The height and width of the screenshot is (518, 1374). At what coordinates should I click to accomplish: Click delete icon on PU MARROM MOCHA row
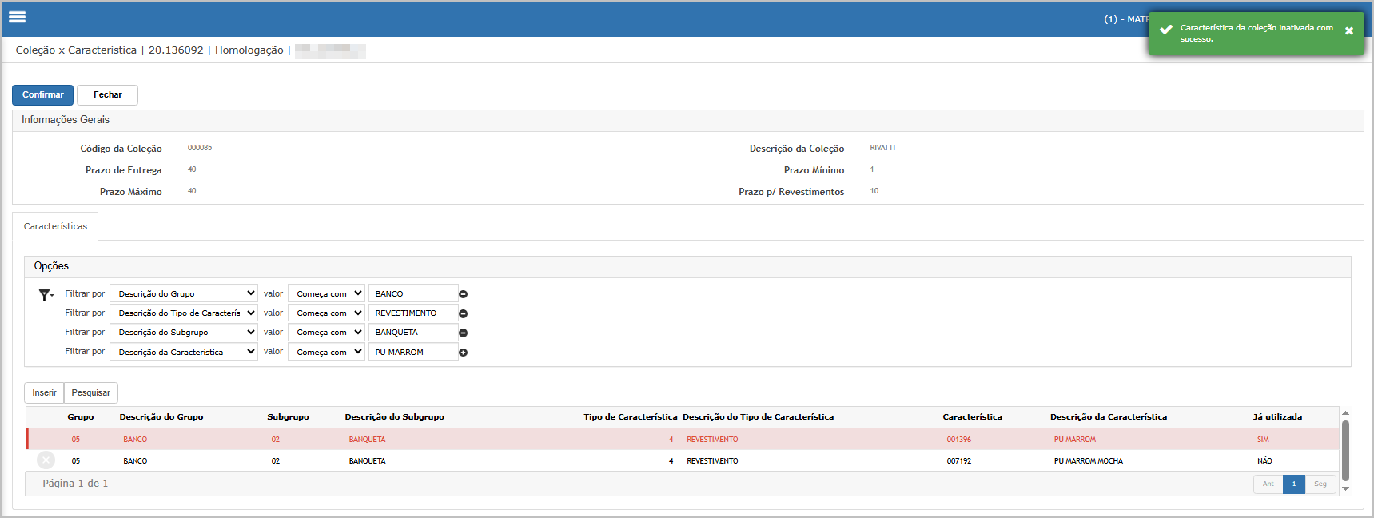pyautogui.click(x=46, y=460)
